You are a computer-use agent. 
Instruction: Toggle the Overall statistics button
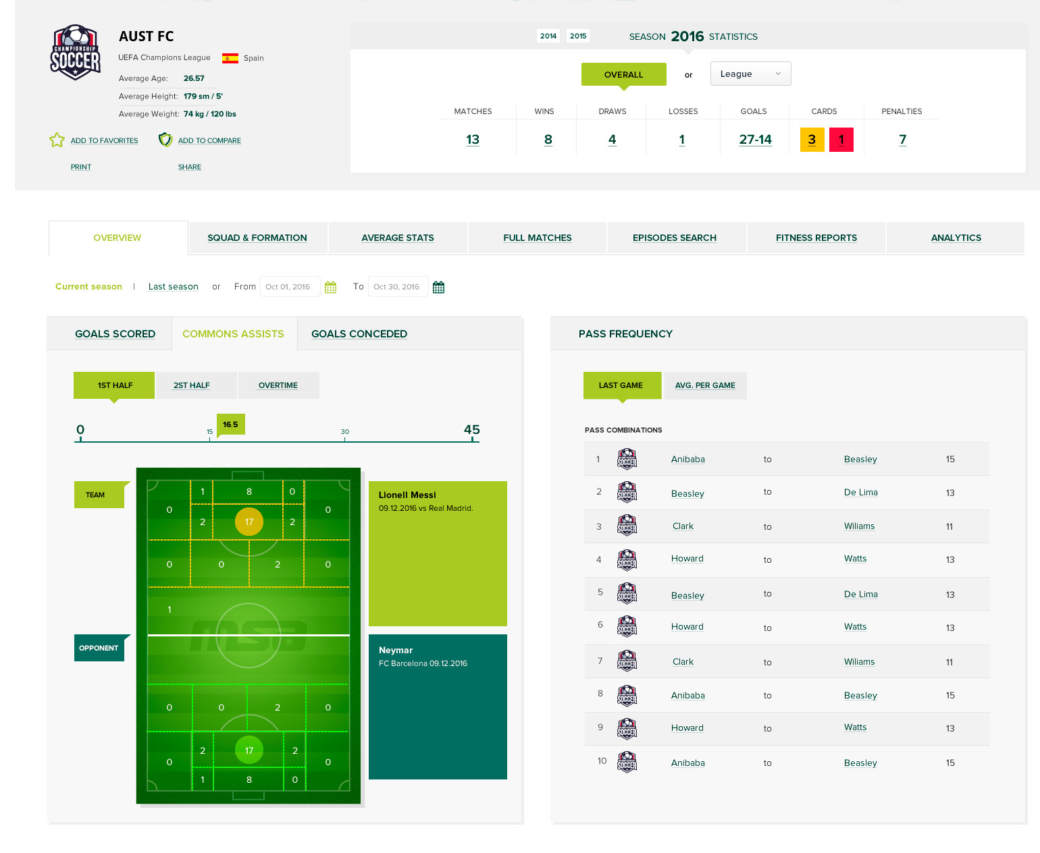(x=623, y=74)
